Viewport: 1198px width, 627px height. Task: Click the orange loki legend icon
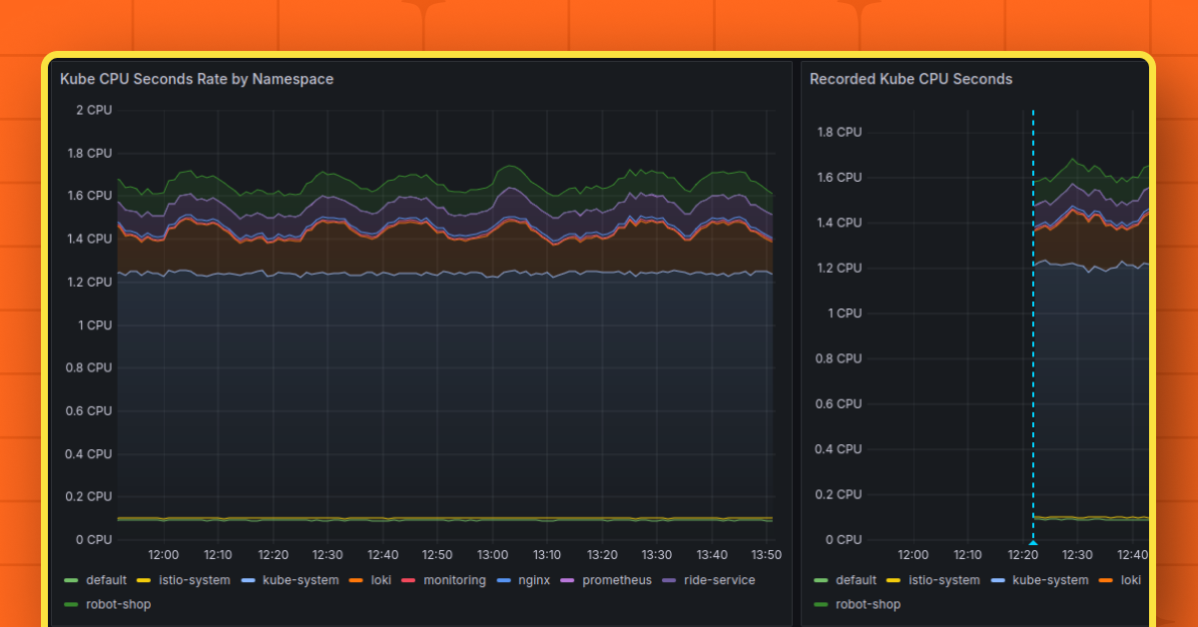tap(355, 580)
